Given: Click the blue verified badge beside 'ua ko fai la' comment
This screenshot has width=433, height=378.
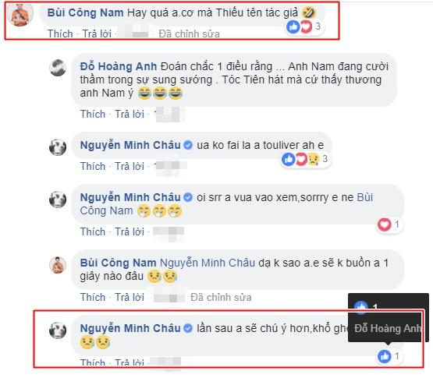Looking at the screenshot, I should pyautogui.click(x=188, y=145).
